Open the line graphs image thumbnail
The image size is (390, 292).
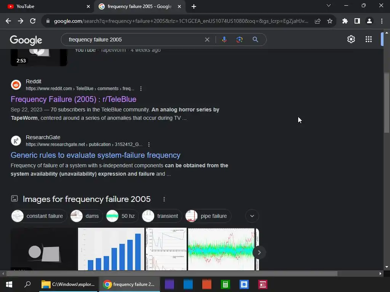coord(166,249)
